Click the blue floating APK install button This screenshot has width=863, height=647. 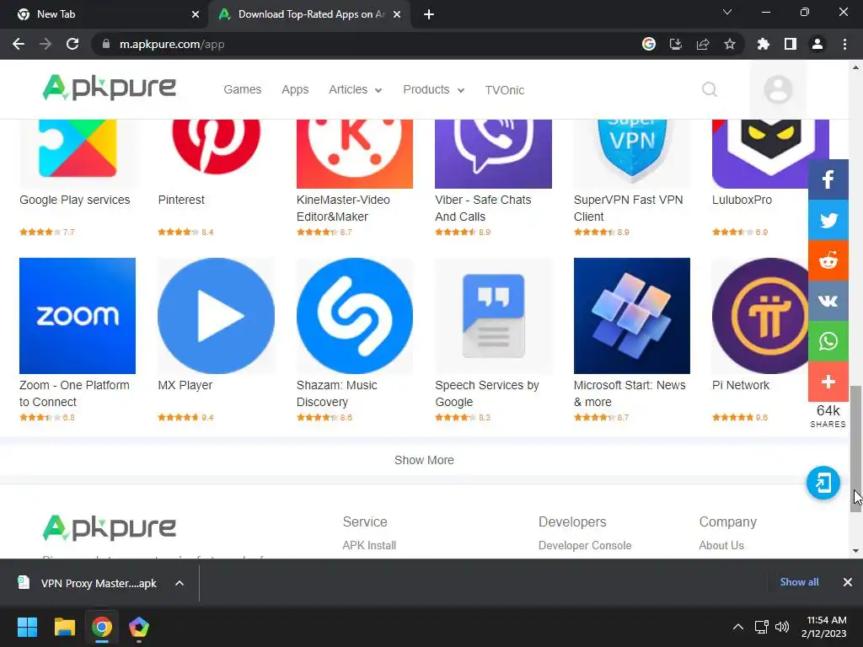coord(823,483)
